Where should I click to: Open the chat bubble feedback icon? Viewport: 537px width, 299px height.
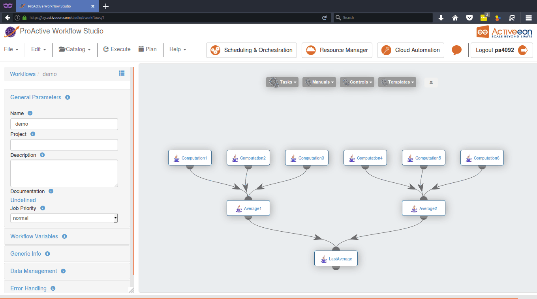pos(456,50)
